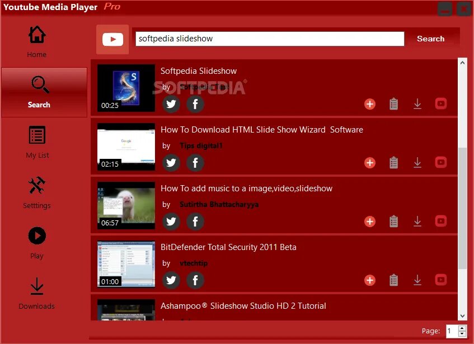Close the Youtube Media Player window
The width and height of the screenshot is (474, 344).
pyautogui.click(x=464, y=9)
